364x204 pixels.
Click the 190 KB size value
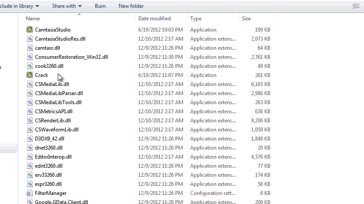coord(263,30)
